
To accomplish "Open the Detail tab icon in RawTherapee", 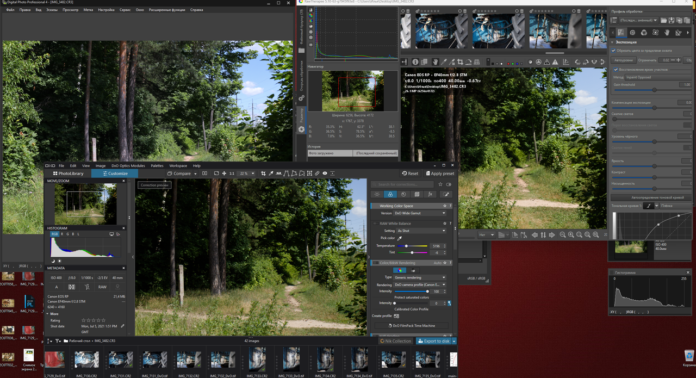I will (632, 33).
